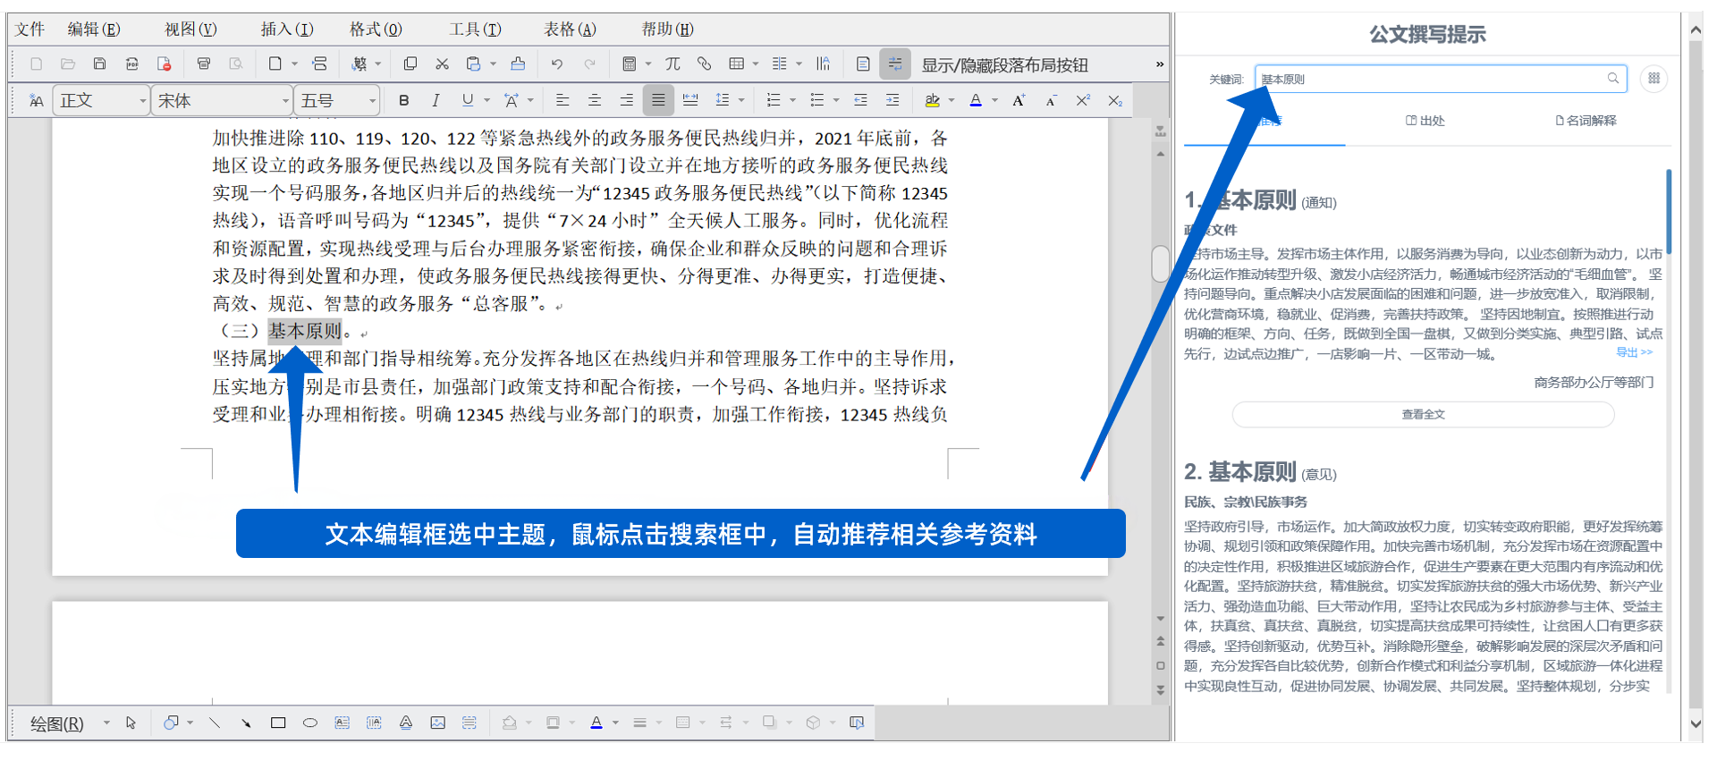
Task: Click the side panel's scroll down arrow
Action: coord(1696,723)
